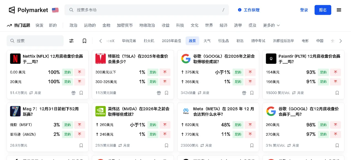Click gift icon on Netflix card
351x160 pixels.
(73, 93)
